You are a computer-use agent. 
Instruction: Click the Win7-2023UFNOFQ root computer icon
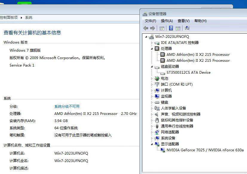pyautogui.click(x=151, y=37)
